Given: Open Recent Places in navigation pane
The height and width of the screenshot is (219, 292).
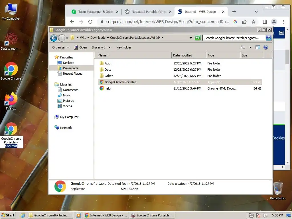Looking at the screenshot, I should coord(72,74).
